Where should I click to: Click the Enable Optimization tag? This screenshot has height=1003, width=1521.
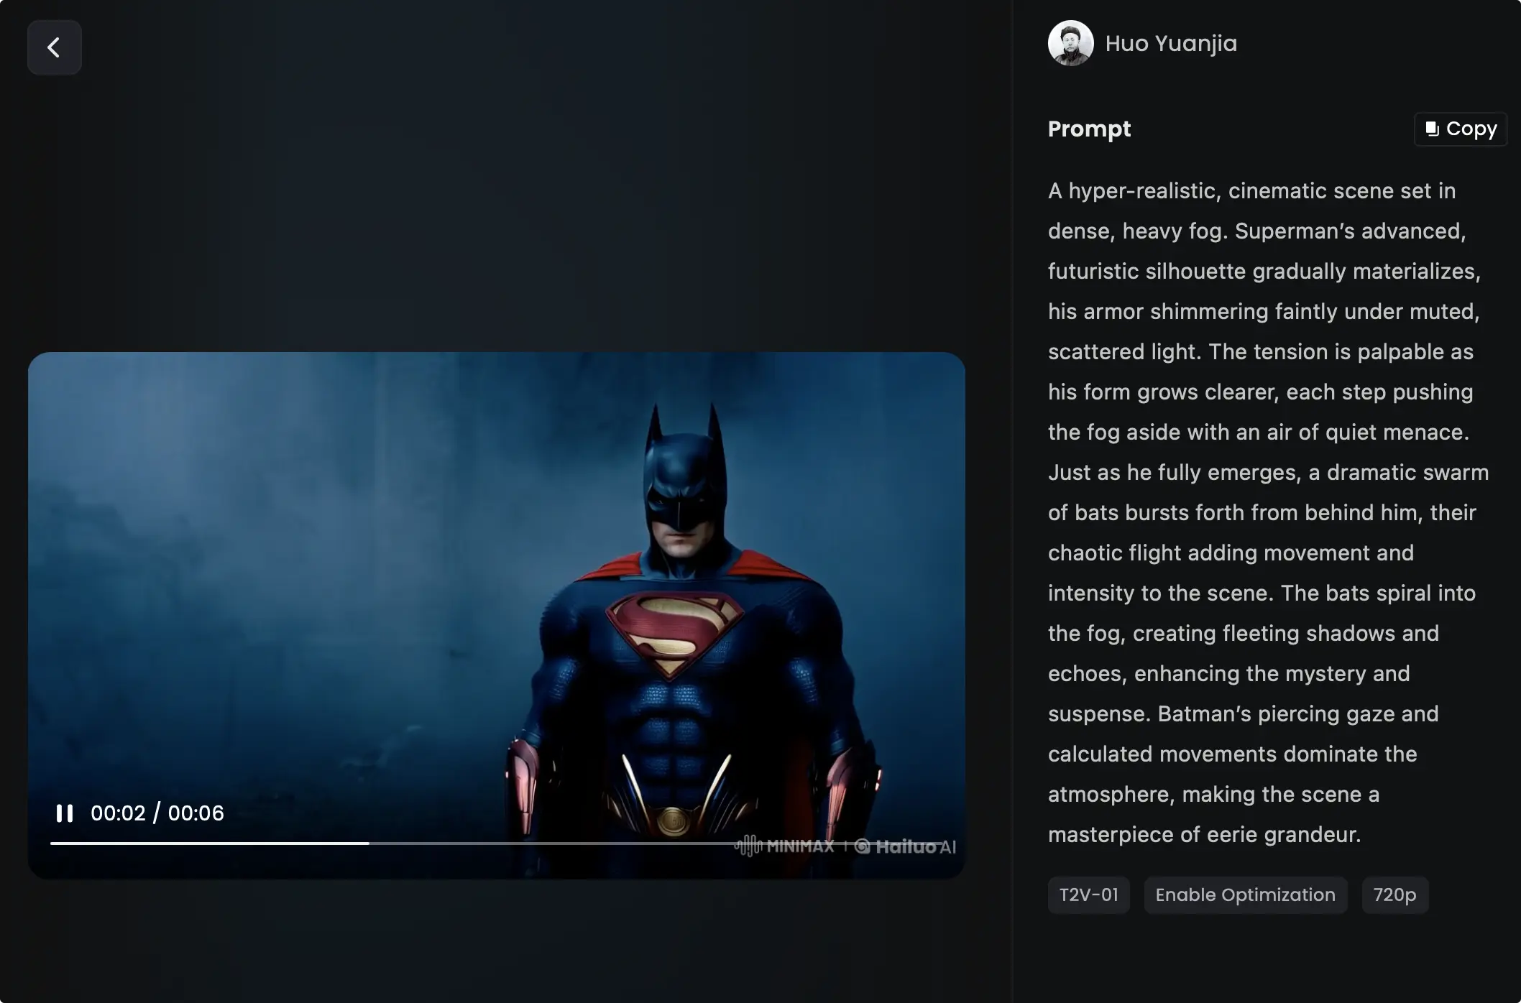pyautogui.click(x=1246, y=895)
